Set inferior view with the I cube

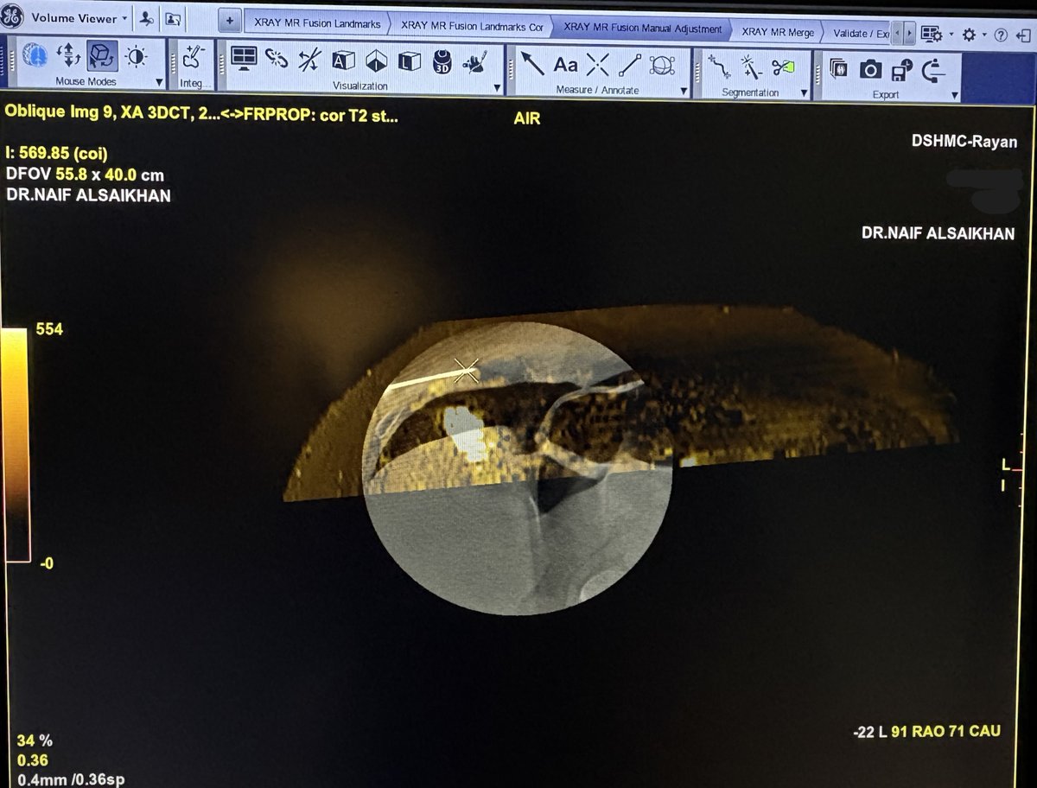point(376,62)
